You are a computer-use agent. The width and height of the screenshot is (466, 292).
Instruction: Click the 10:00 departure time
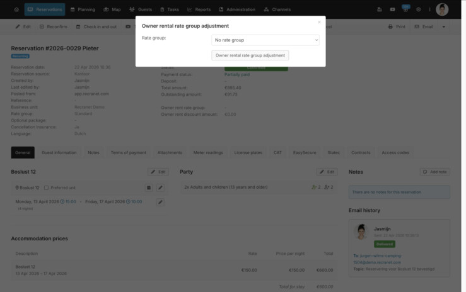134,201
